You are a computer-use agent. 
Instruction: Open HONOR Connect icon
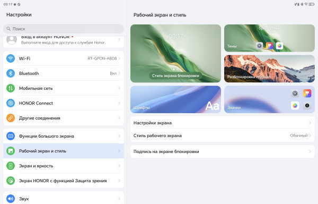[11, 103]
